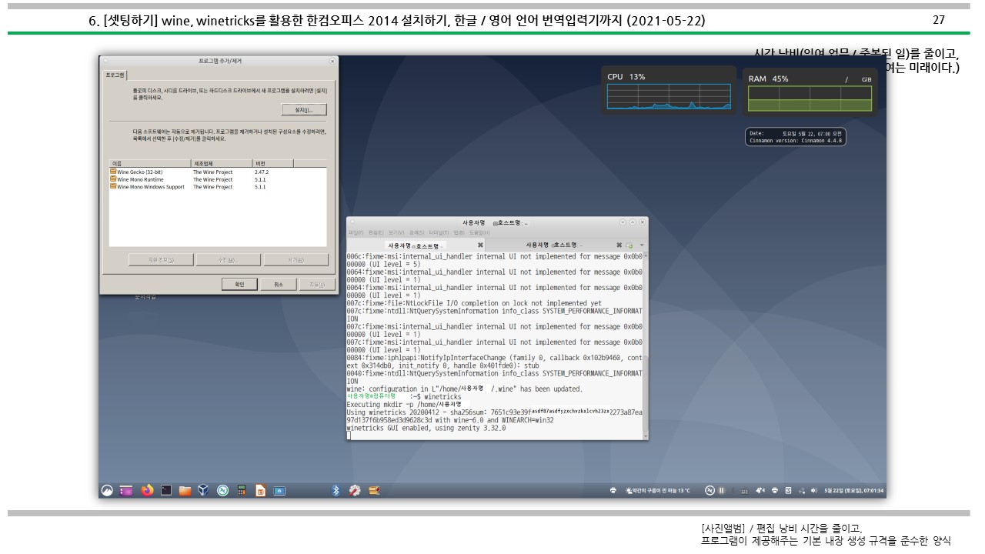985x554 pixels.
Task: Click the date and Cinnamon version desklet
Action: point(796,136)
